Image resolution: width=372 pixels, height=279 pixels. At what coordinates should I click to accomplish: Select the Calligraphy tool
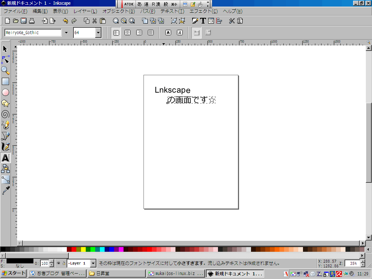5,147
